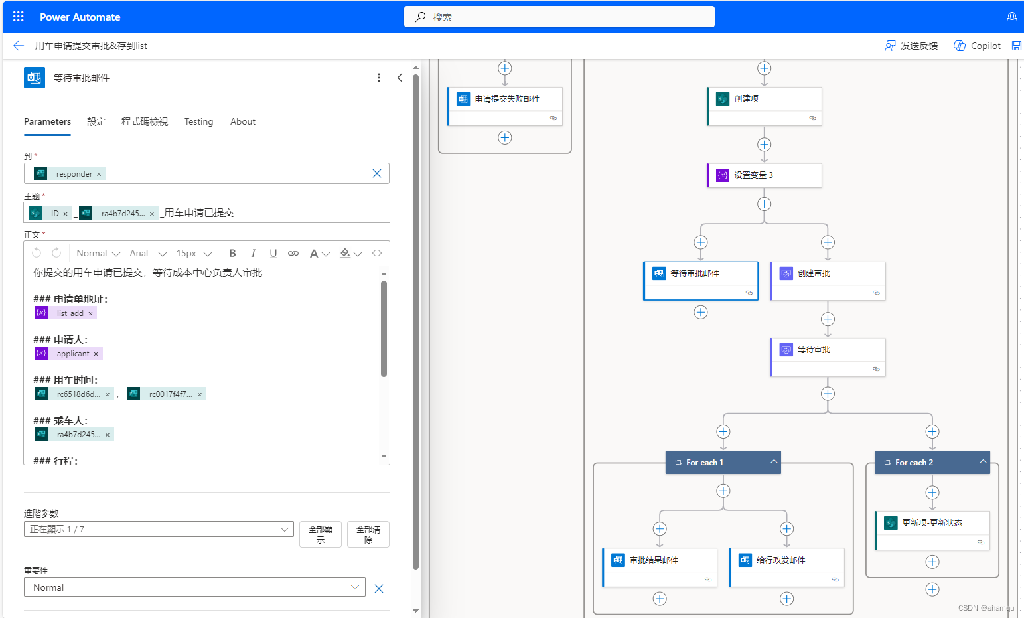This screenshot has height=618, width=1024.
Task: Open the About tab of the action pane
Action: click(242, 121)
